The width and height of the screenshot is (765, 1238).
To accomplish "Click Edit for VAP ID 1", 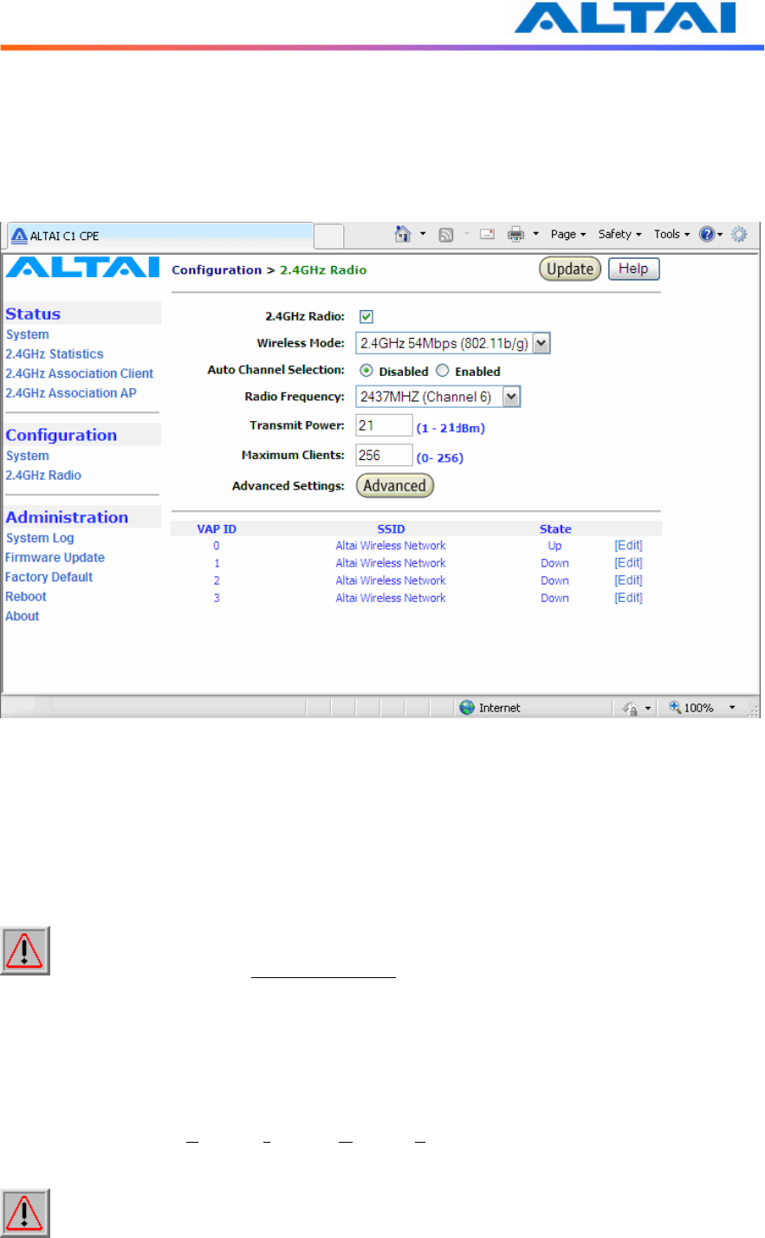I will tap(629, 563).
